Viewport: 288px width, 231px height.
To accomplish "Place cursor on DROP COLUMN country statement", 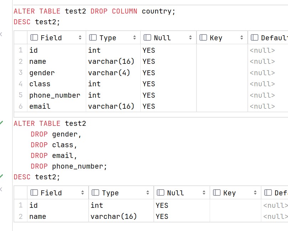I will pyautogui.click(x=94, y=11).
